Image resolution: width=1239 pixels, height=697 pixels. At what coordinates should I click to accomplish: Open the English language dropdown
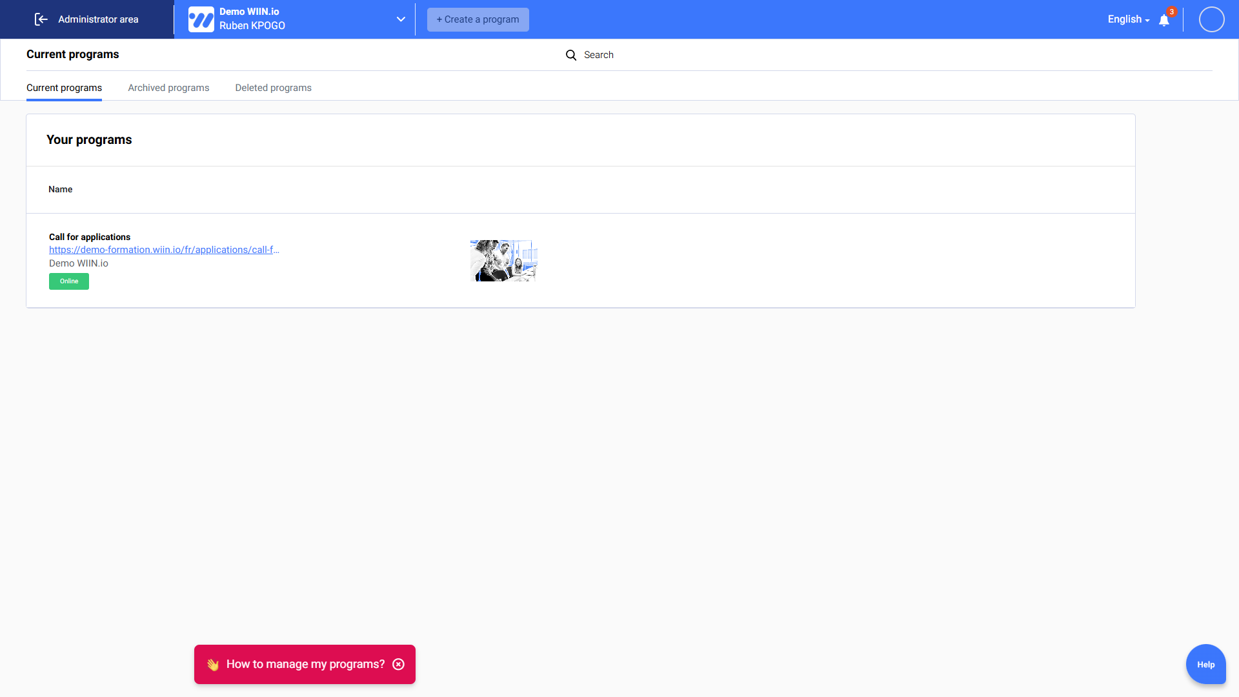[x=1129, y=19]
